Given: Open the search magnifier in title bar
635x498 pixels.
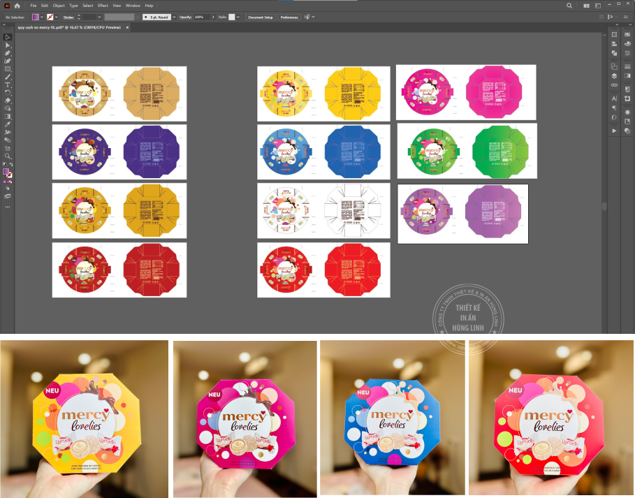Looking at the screenshot, I should tap(569, 6).
